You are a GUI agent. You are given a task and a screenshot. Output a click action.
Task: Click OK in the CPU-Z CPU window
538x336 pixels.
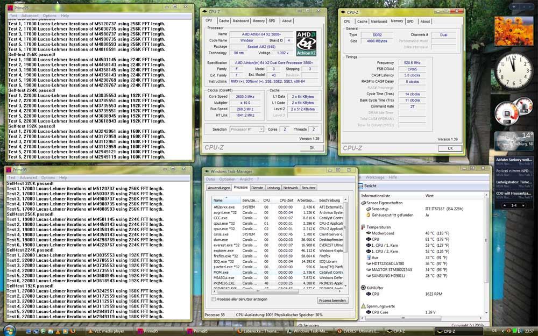click(312, 148)
